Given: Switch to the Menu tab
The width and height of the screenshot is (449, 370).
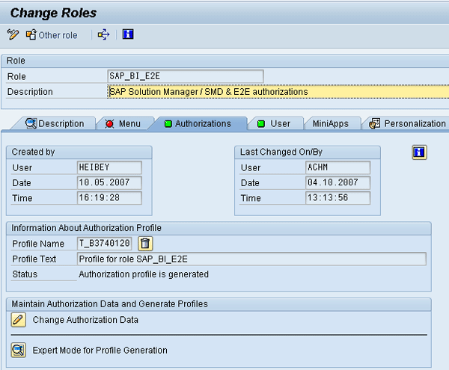Looking at the screenshot, I should point(123,123).
